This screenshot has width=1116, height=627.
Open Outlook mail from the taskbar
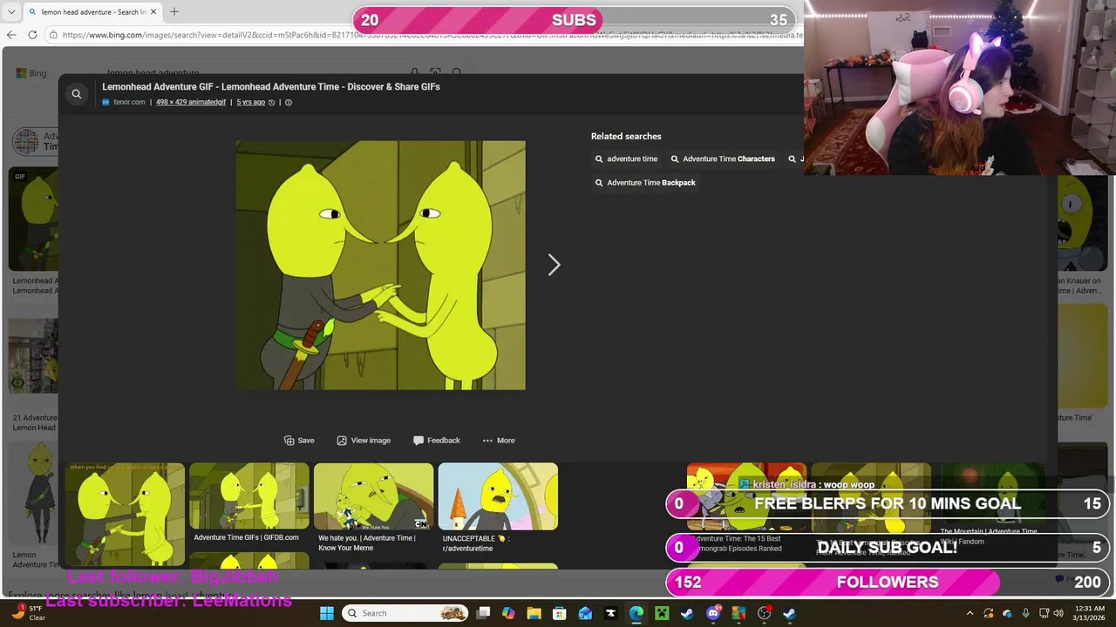click(585, 613)
